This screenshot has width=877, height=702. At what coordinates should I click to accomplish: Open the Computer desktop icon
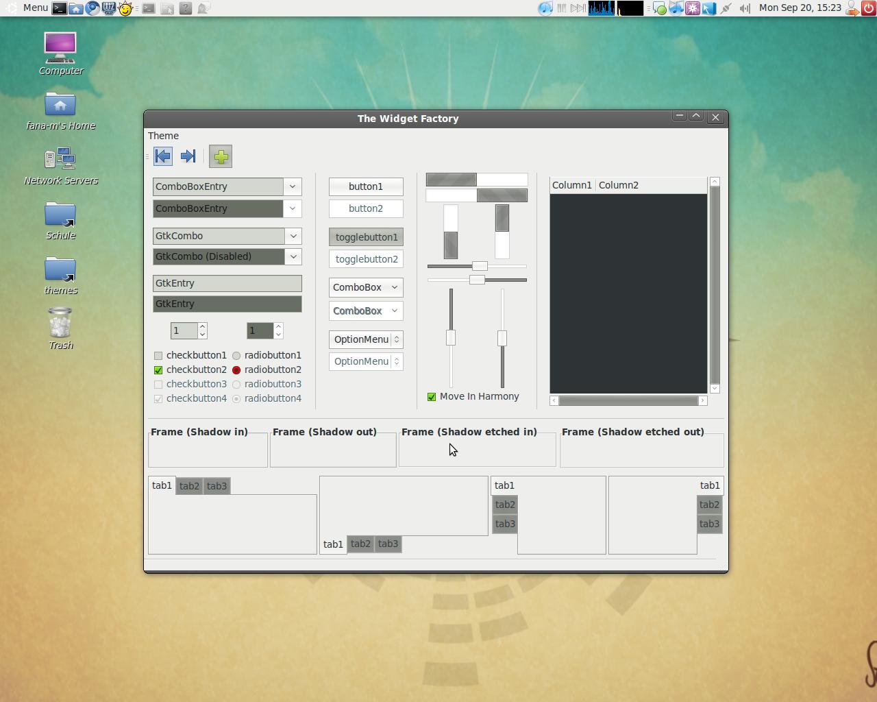click(x=61, y=54)
